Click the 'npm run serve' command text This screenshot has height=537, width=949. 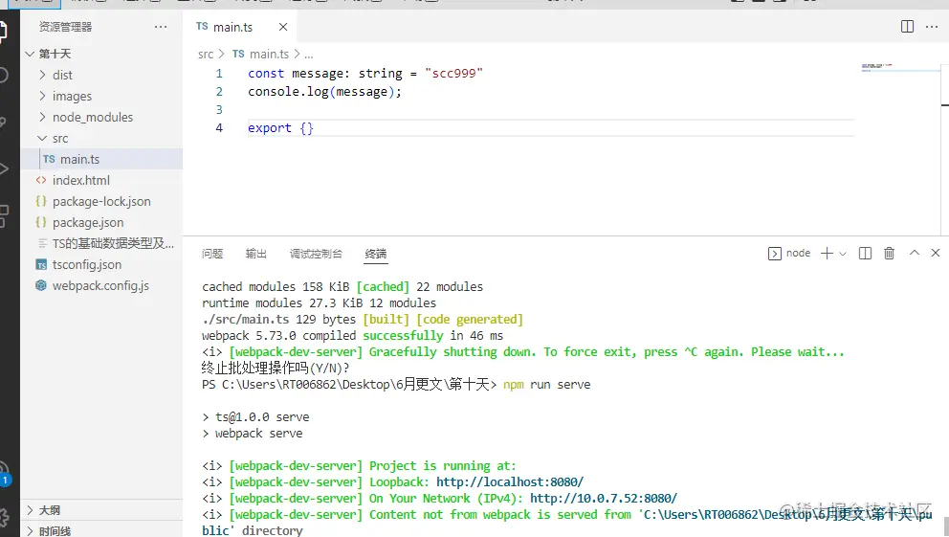coord(546,385)
